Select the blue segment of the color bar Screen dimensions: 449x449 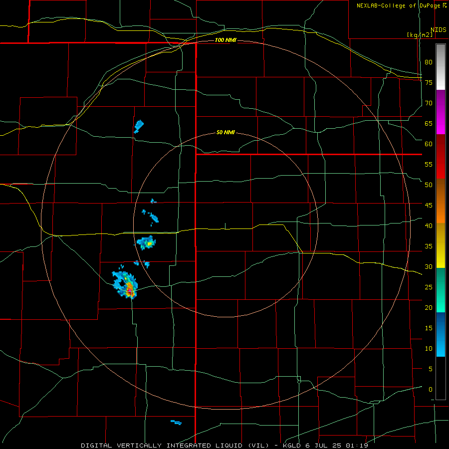click(x=441, y=334)
